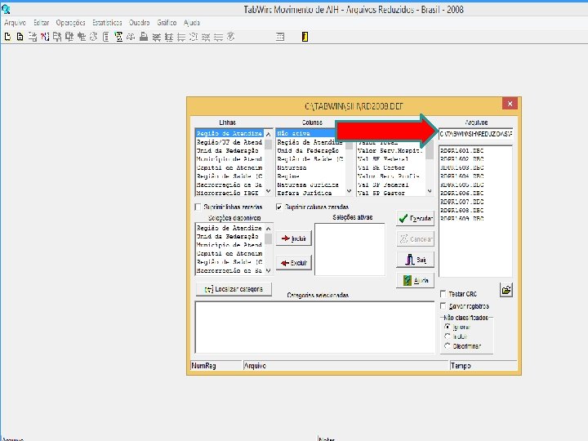The height and width of the screenshot is (441, 588).
Task: Select Val SP Federal in increment list
Action: (390, 185)
